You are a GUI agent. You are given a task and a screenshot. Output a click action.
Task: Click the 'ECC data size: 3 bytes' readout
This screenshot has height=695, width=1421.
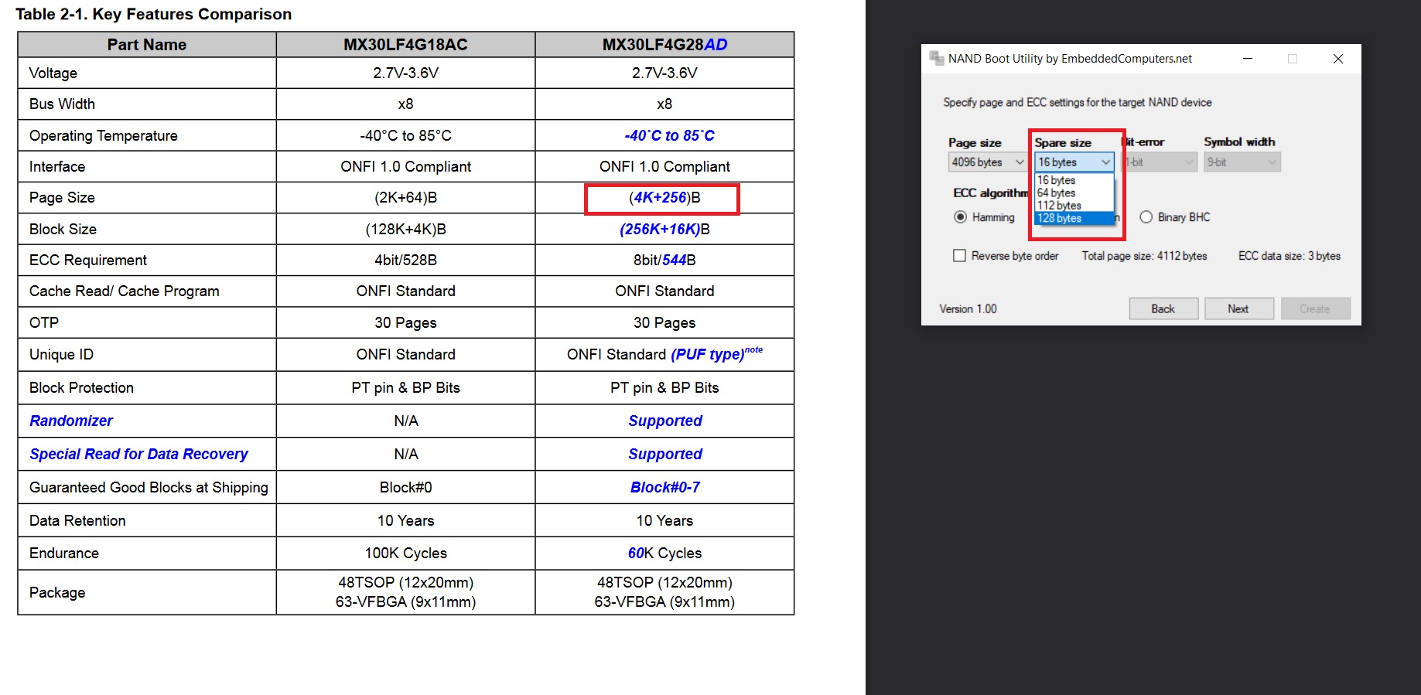[1289, 256]
